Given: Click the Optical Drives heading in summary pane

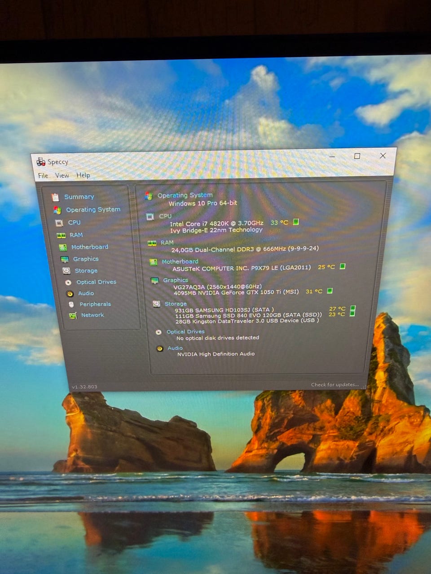Looking at the screenshot, I should pyautogui.click(x=185, y=332).
